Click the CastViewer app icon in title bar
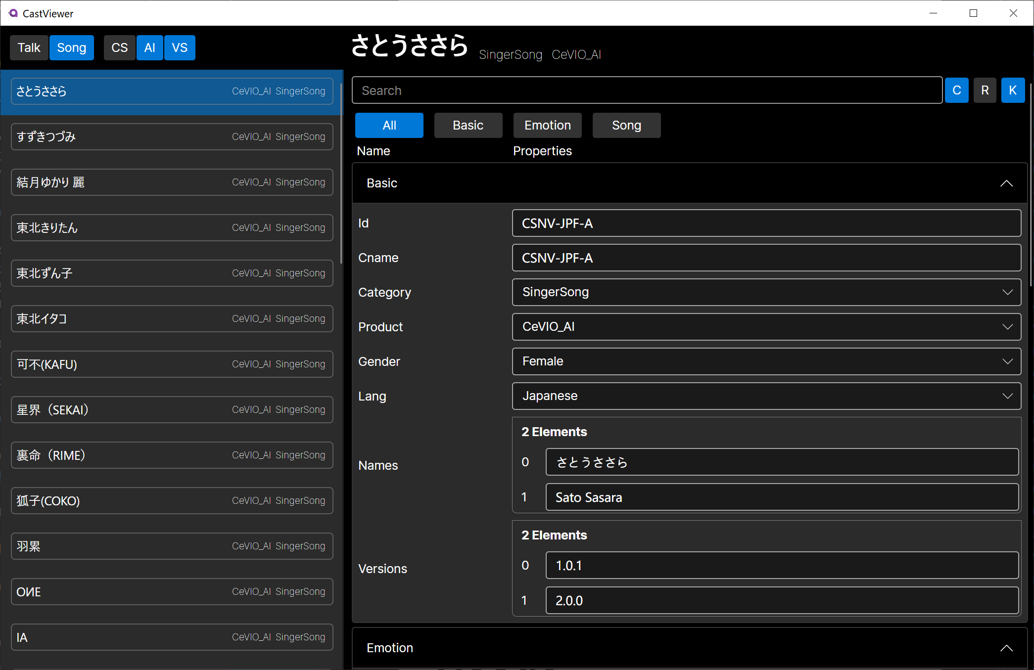 [13, 13]
